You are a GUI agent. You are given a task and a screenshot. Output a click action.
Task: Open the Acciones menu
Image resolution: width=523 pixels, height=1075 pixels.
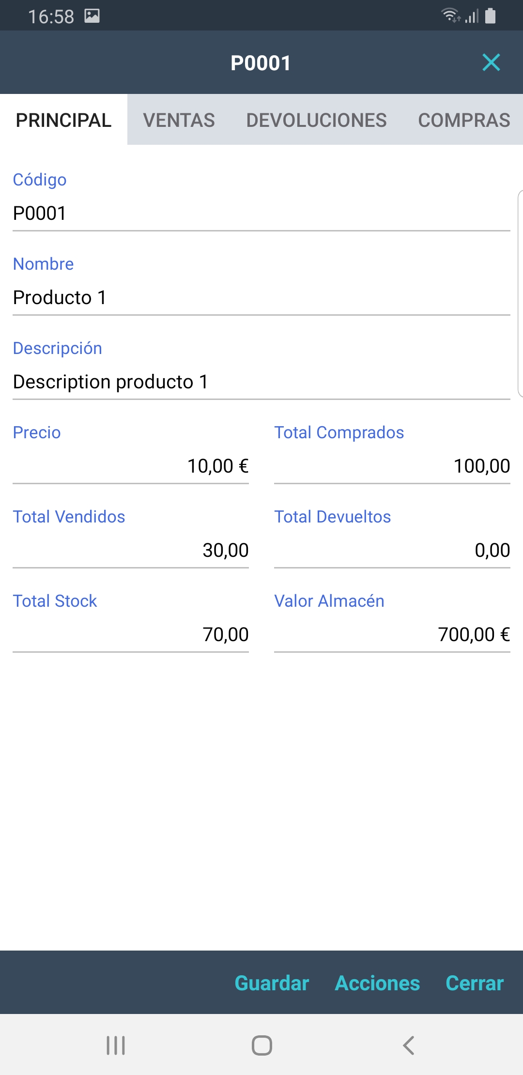pos(377,983)
